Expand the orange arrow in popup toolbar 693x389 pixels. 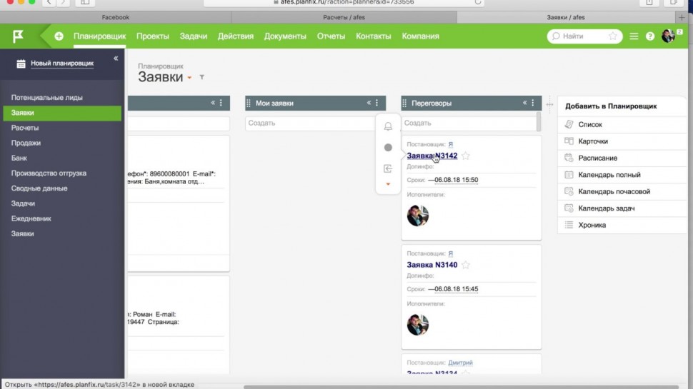388,184
